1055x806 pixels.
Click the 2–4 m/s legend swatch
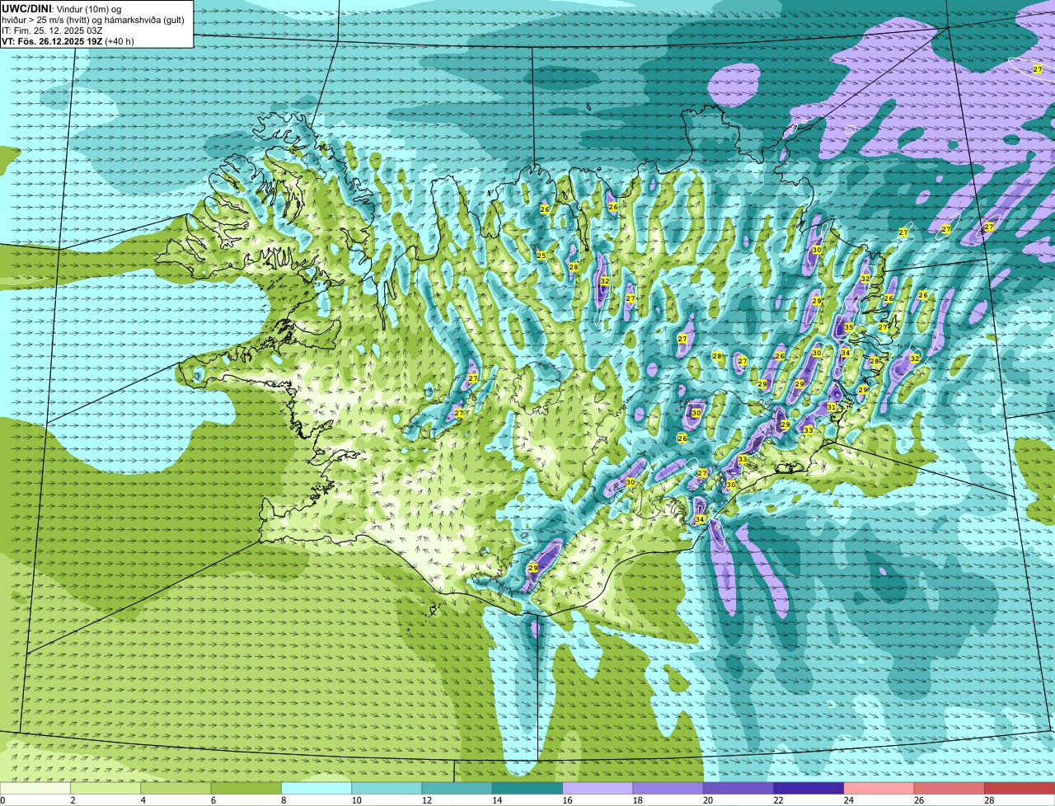(x=105, y=788)
